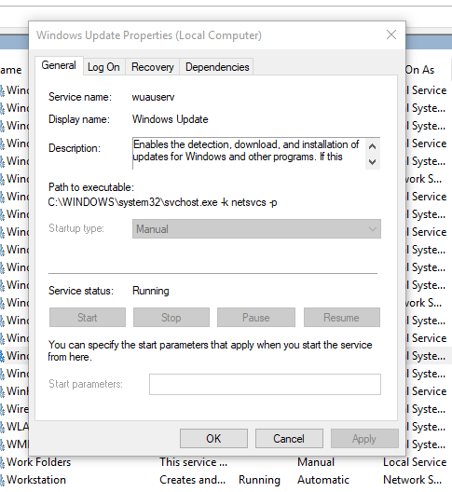
Task: Dismiss the dialog with Cancel
Action: tap(289, 438)
